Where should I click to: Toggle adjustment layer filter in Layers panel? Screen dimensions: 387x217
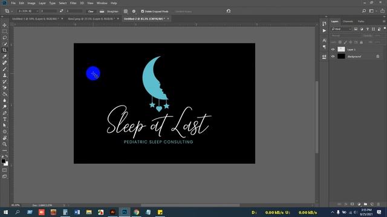point(362,29)
